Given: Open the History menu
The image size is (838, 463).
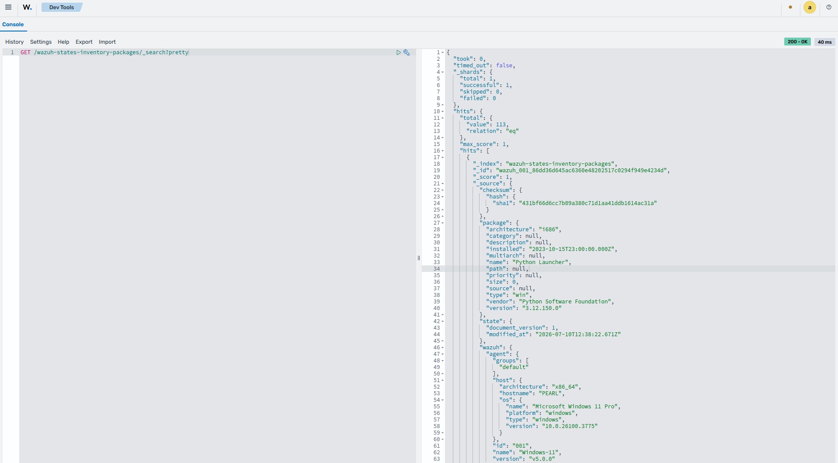Looking at the screenshot, I should click(14, 42).
